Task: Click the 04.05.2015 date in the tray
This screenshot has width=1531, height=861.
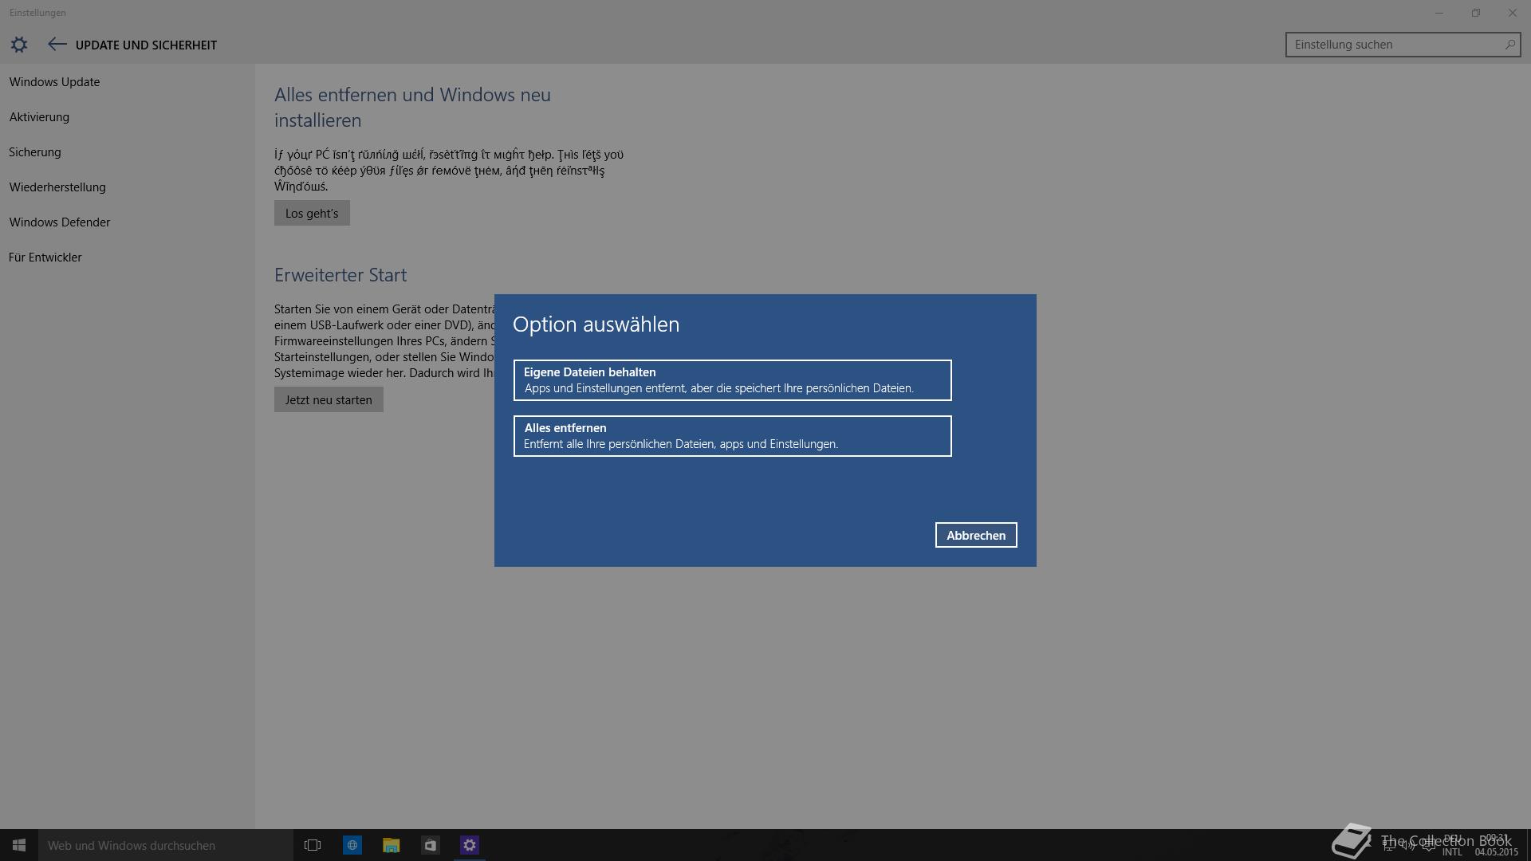Action: tap(1497, 852)
